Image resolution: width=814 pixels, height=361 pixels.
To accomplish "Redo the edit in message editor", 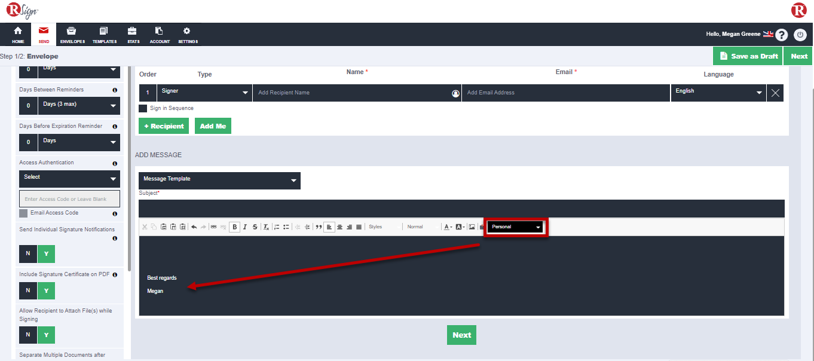I will tap(203, 227).
